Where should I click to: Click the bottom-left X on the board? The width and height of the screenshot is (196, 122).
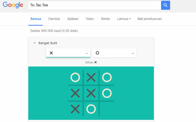(x=75, y=109)
